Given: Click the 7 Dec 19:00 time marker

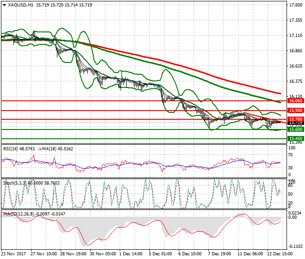Looking at the screenshot, I should (x=220, y=254).
